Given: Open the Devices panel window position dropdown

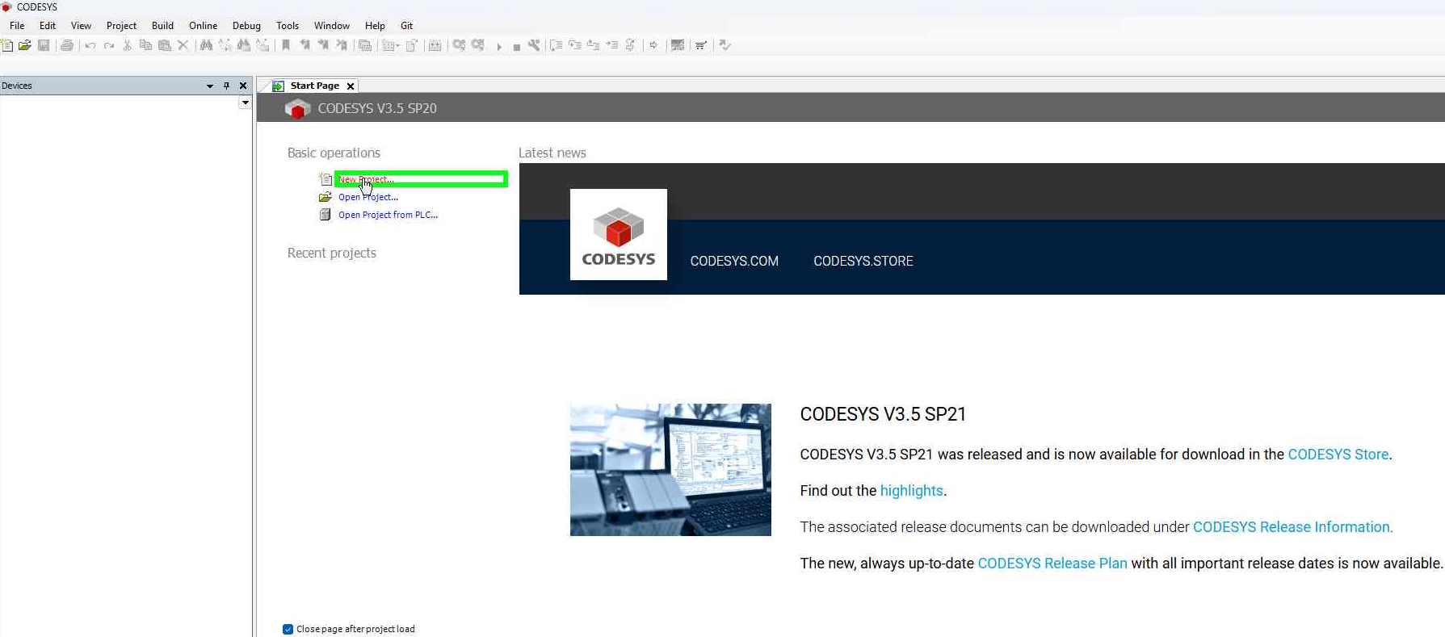Looking at the screenshot, I should (x=210, y=86).
